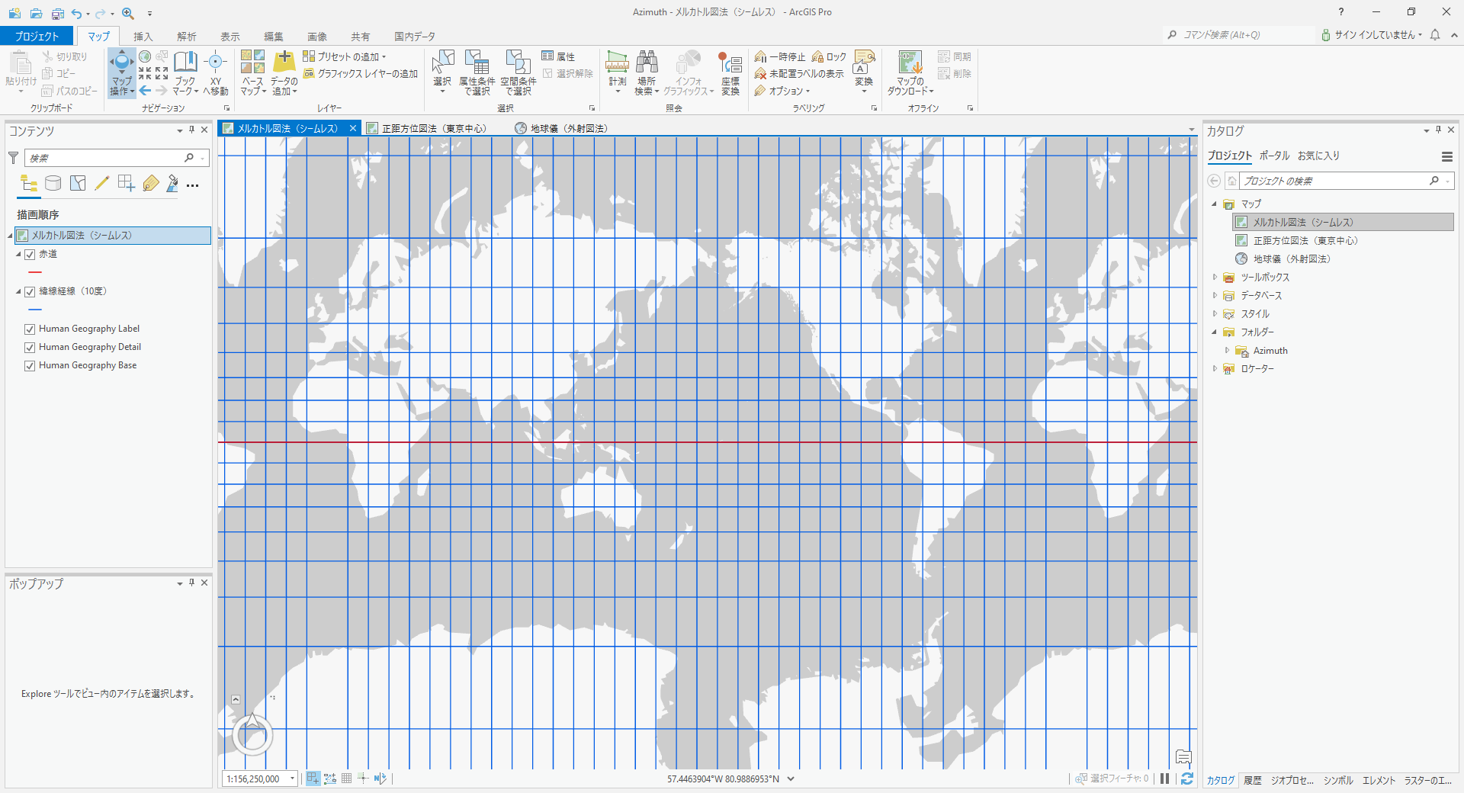Expand the ツールボックス node in catalog
Image resolution: width=1464 pixels, height=793 pixels.
[1215, 278]
